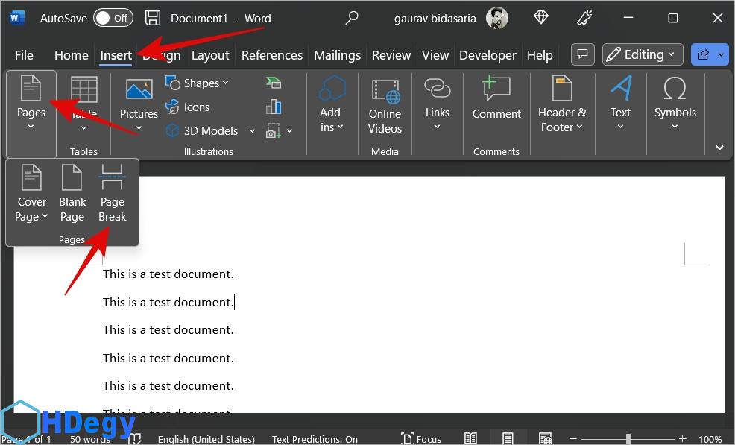Viewport: 735px width, 445px height.
Task: Toggle the AutoSave switch
Action: click(113, 18)
